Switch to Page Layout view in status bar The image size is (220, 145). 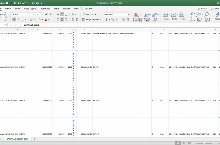[x=184, y=143]
